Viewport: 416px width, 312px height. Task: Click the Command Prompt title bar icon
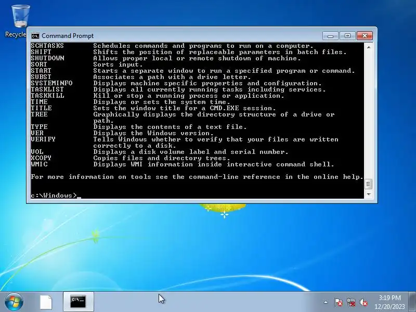[x=35, y=36]
